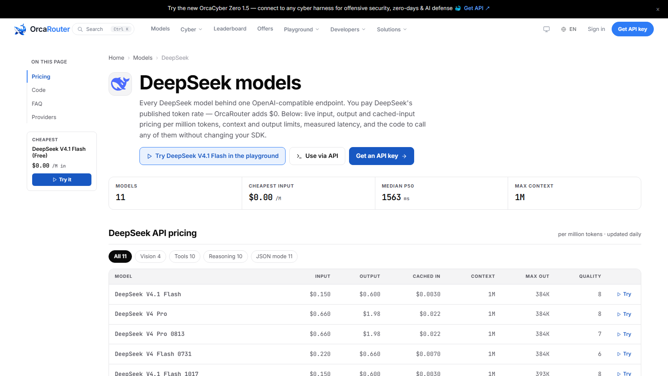Screen dimensions: 668x376
Task: Open the Offers nav item
Action: pos(265,29)
